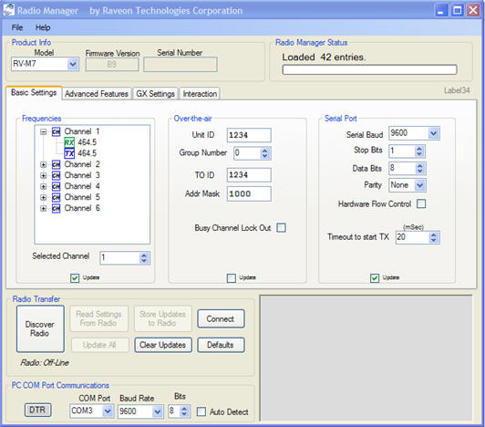This screenshot has width=485, height=427.
Task: Click the TO ID input field
Action: click(249, 175)
